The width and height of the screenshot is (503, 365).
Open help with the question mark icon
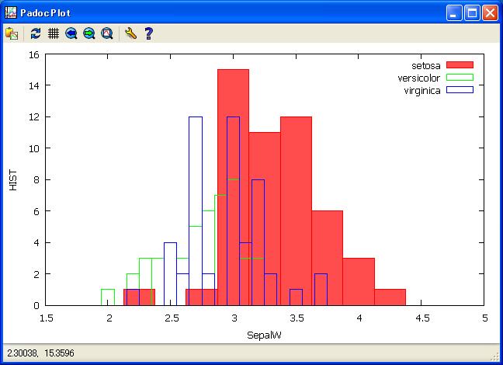pos(148,33)
